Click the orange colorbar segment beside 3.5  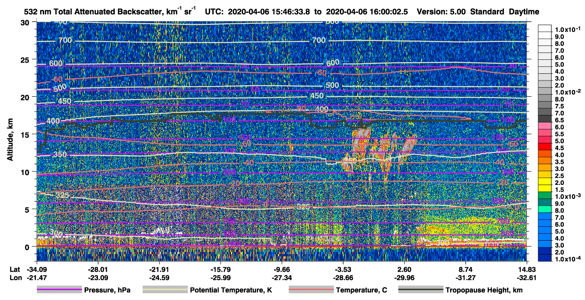pos(544,161)
